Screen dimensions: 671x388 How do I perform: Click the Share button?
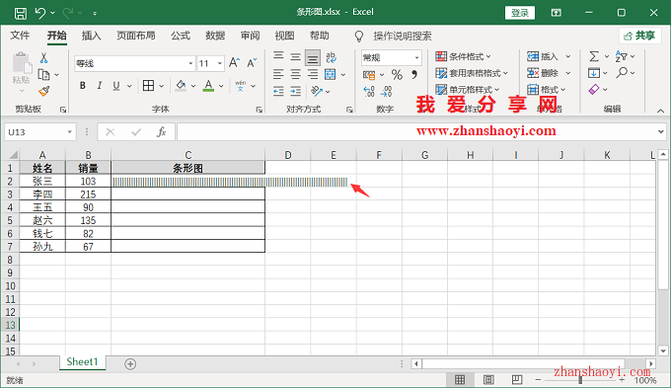click(x=639, y=36)
